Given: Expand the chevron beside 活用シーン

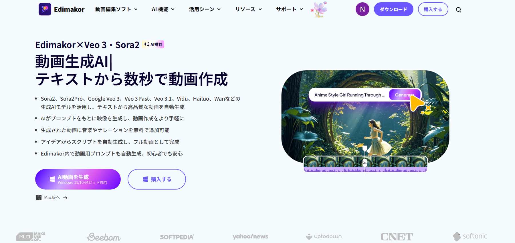Looking at the screenshot, I should pos(219,9).
